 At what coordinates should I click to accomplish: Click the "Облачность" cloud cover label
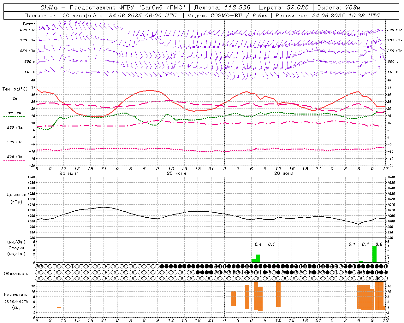click(x=16, y=274)
